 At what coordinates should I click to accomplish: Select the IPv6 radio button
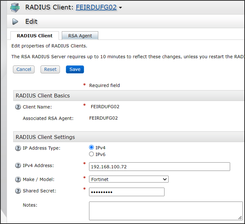click(x=91, y=154)
